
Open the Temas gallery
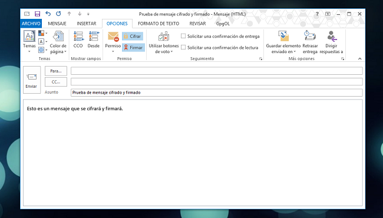coord(29,42)
